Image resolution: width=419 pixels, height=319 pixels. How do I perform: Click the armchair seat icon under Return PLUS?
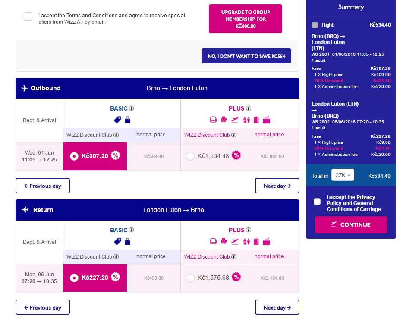(224, 242)
